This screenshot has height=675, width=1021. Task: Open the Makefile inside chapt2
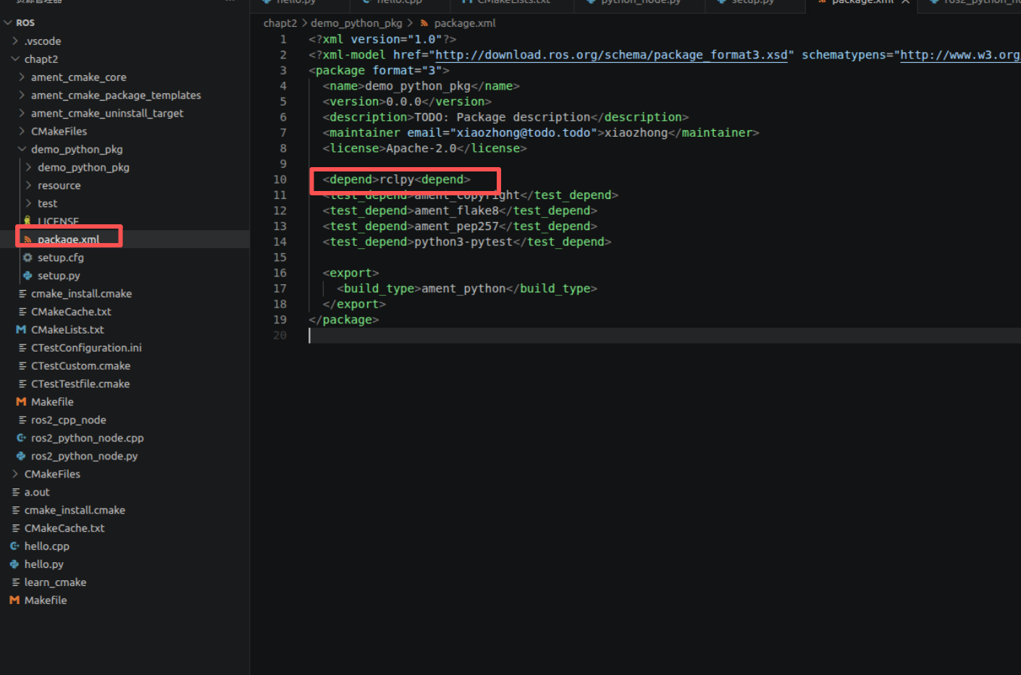click(x=52, y=402)
